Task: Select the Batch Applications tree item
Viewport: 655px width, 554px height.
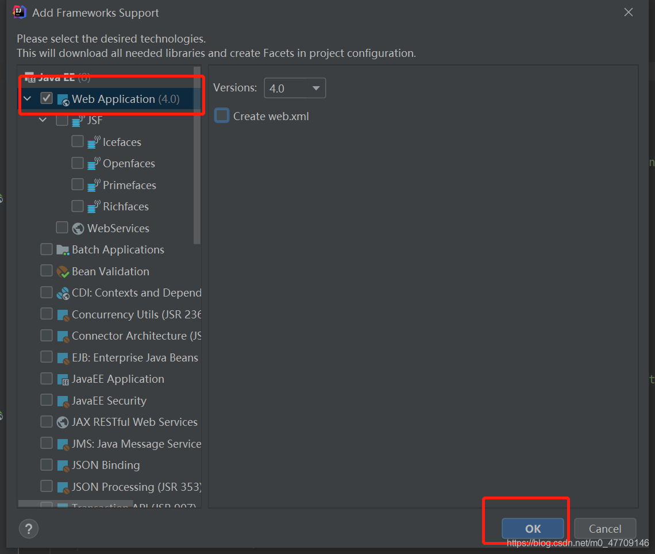Action: [118, 250]
